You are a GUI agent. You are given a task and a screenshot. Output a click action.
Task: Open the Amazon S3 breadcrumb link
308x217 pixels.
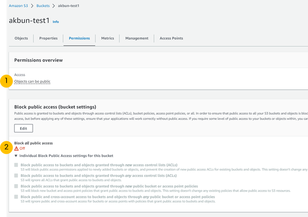(x=18, y=6)
